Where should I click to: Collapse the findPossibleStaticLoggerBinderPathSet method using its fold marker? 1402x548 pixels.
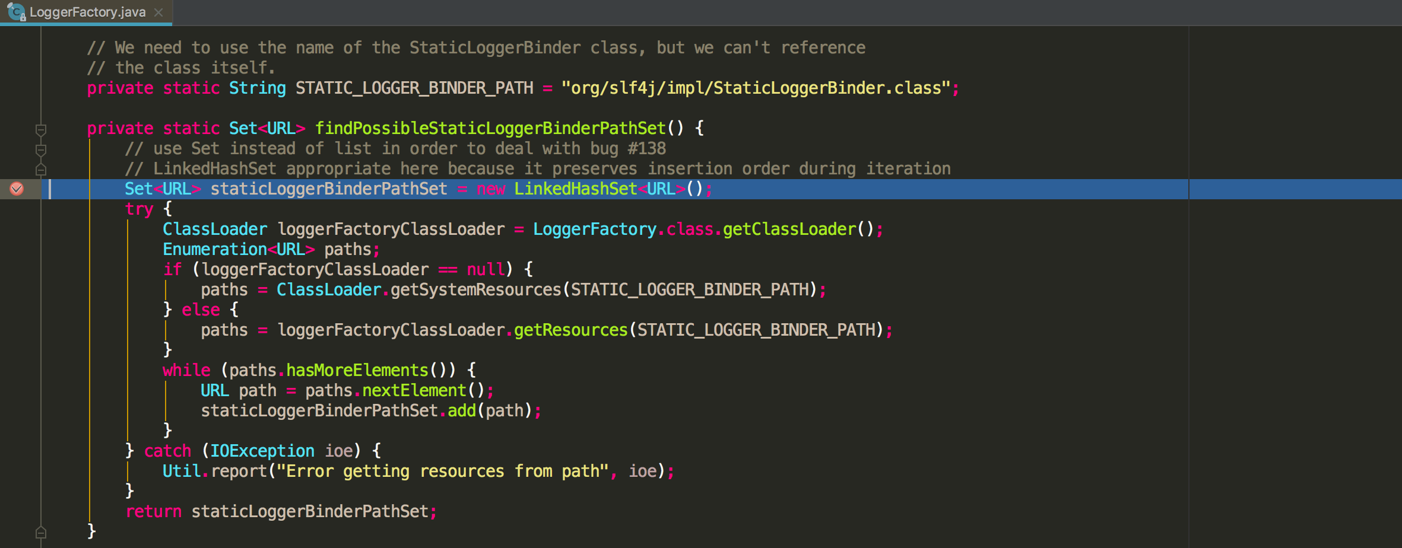[x=40, y=129]
